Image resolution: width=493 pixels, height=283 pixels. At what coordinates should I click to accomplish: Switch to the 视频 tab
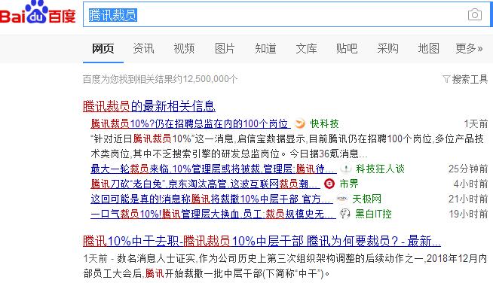pos(184,49)
